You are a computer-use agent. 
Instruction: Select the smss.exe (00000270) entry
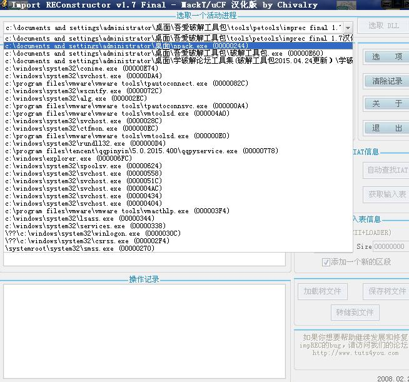pyautogui.click(x=178, y=248)
